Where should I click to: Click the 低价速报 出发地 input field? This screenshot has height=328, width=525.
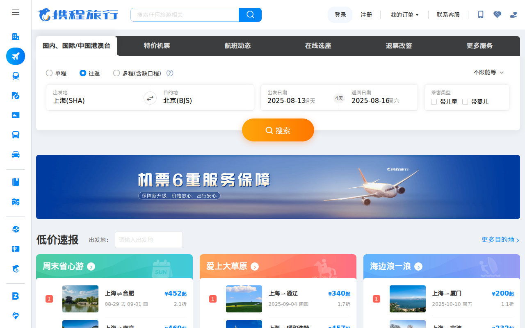click(148, 240)
